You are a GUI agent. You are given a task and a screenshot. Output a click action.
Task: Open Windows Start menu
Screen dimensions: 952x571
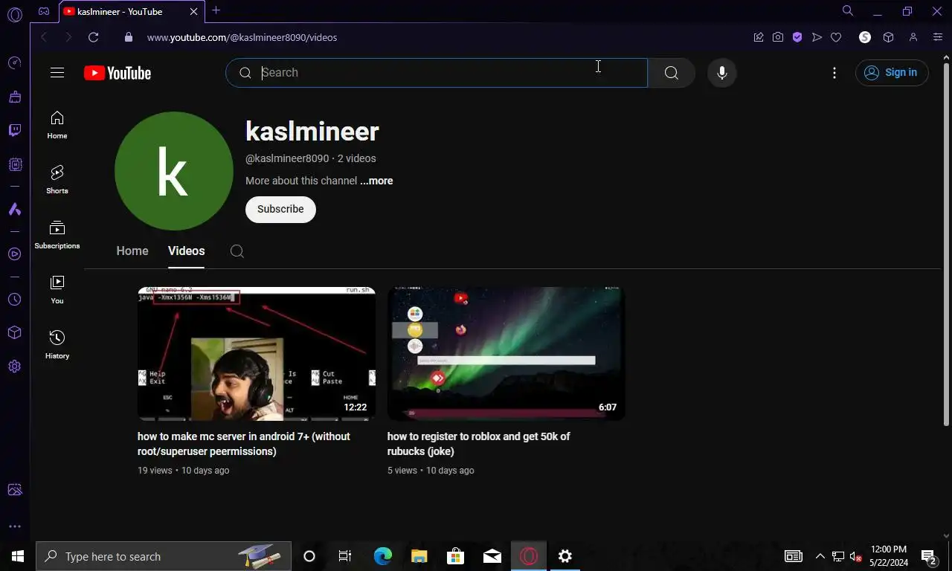click(x=18, y=556)
